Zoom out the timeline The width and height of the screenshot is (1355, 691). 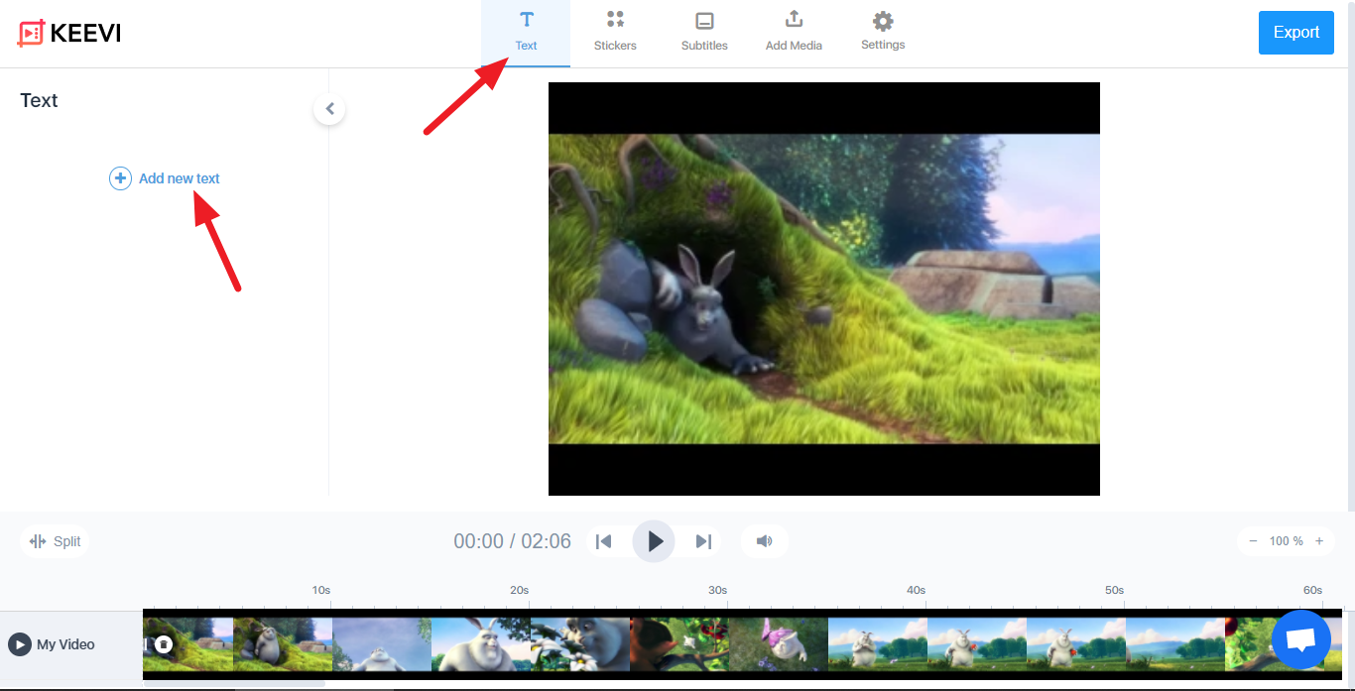[1253, 541]
